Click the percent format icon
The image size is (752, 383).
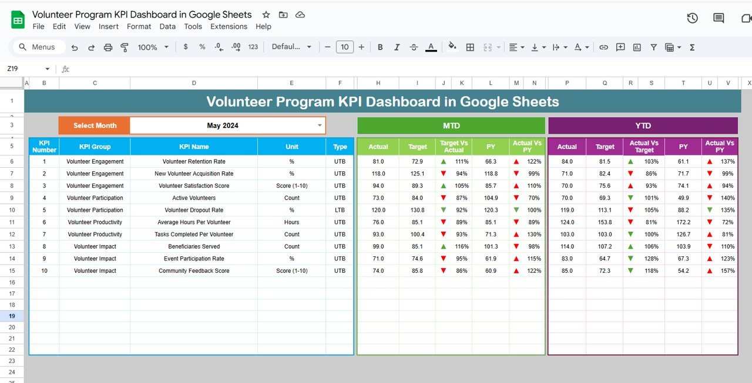[x=202, y=47]
